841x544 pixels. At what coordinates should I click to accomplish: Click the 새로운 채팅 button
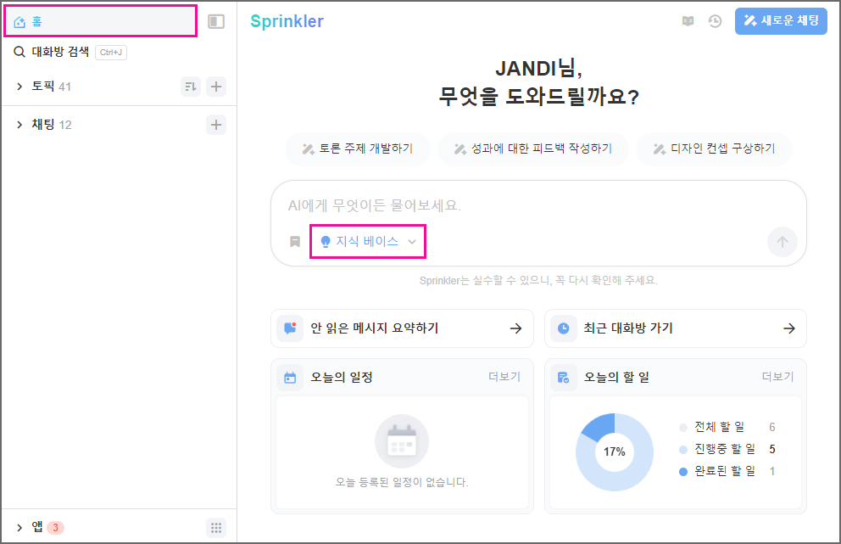pos(781,21)
